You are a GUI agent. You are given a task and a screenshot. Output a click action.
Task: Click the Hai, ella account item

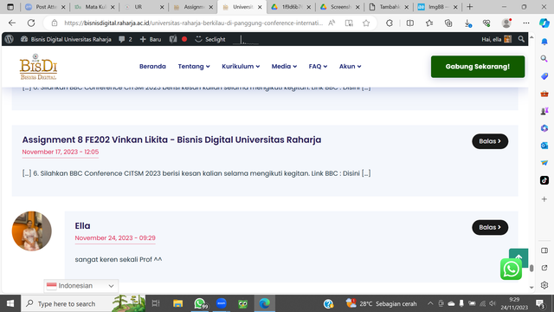coord(496,39)
